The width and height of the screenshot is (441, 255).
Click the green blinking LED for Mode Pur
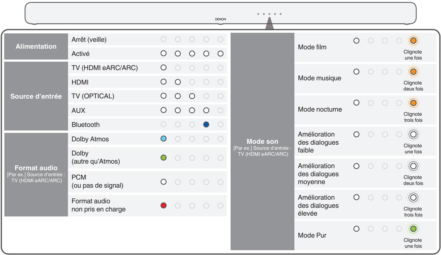[413, 229]
